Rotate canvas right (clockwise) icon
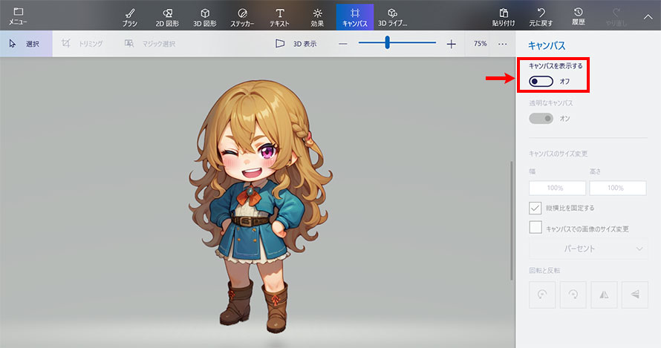661x348 pixels. [573, 295]
